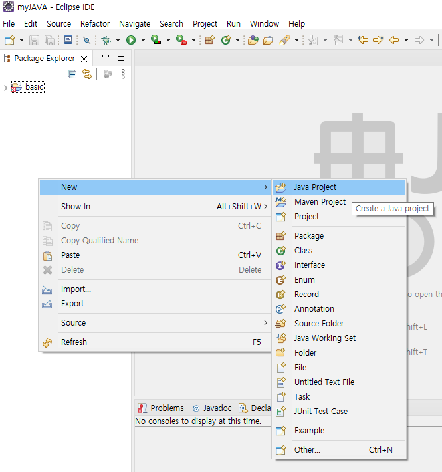
Task: Select Maven Project in the New submenu
Action: [339, 201]
